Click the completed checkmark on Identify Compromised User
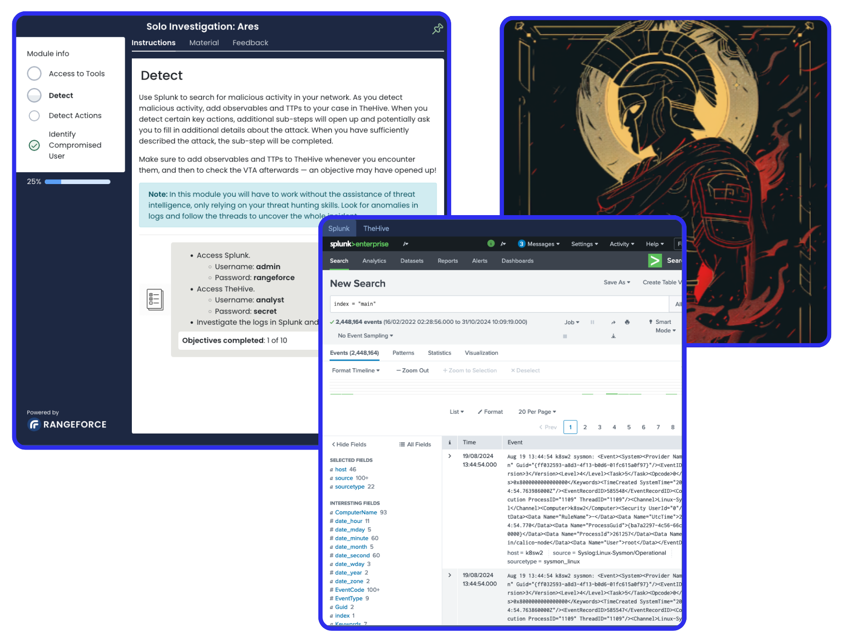The width and height of the screenshot is (858, 643). pos(34,145)
